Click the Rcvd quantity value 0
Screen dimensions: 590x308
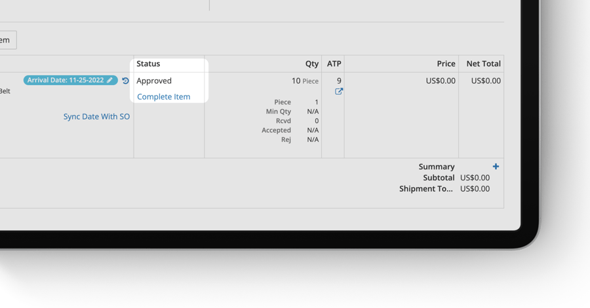(316, 121)
